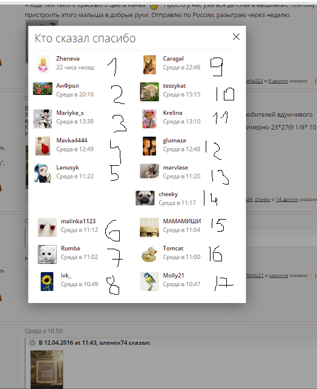Click Tomcat's rubber duck avatar
Image resolution: width=317 pixels, height=389 pixels.
coord(149,254)
